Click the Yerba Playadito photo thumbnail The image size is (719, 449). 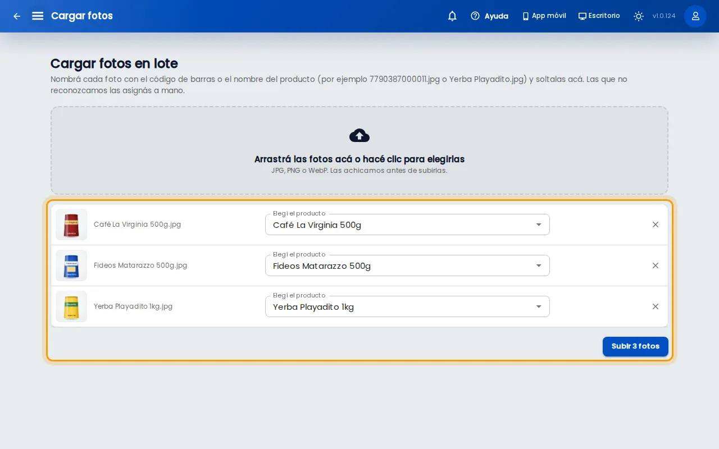coord(71,306)
